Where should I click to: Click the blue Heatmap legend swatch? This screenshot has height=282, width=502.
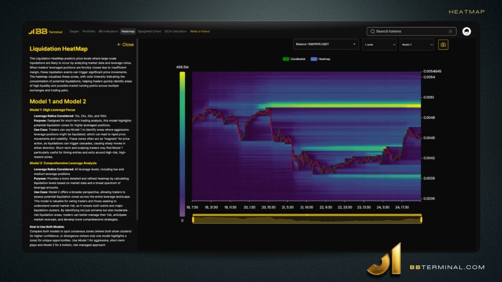(313, 59)
